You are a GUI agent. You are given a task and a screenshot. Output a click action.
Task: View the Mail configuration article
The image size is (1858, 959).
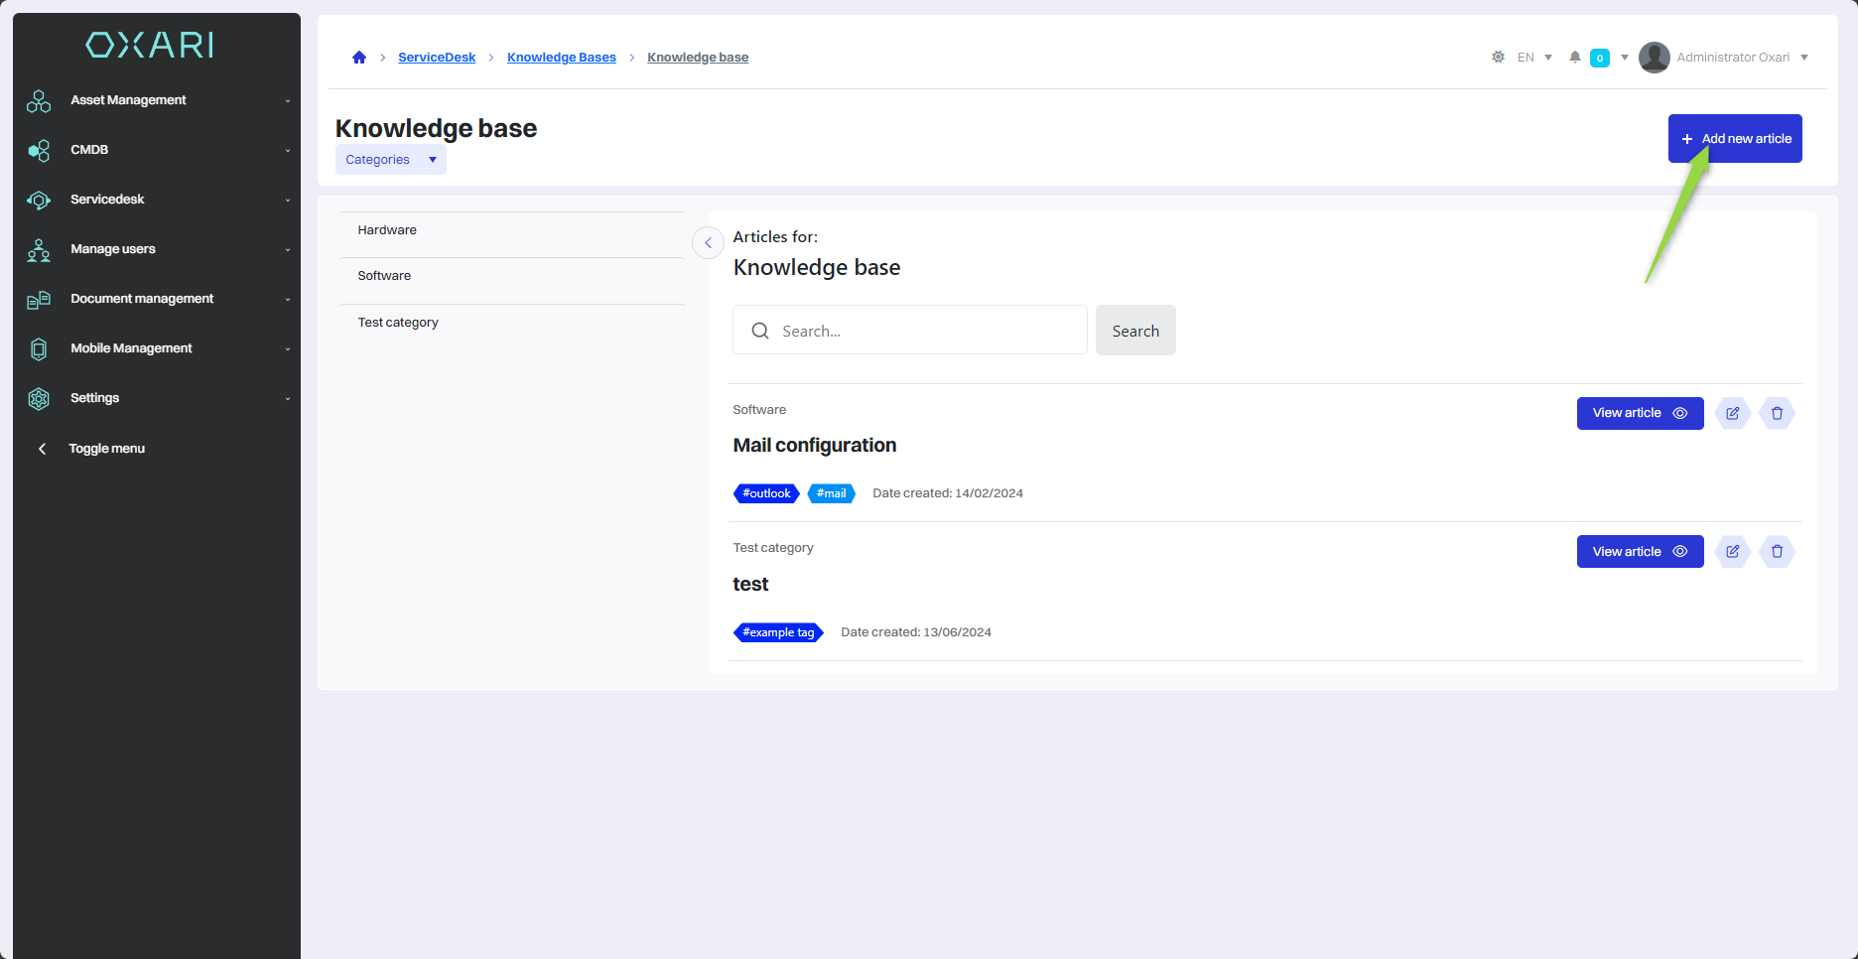[1639, 413]
